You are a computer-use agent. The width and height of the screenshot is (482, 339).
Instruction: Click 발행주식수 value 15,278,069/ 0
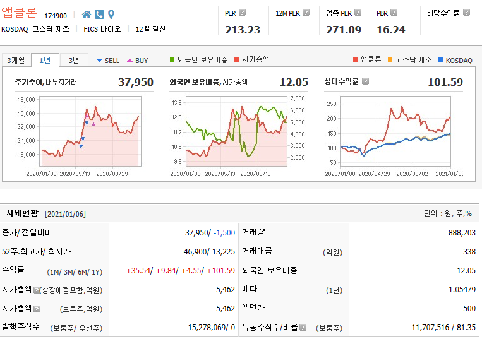pos(212,328)
